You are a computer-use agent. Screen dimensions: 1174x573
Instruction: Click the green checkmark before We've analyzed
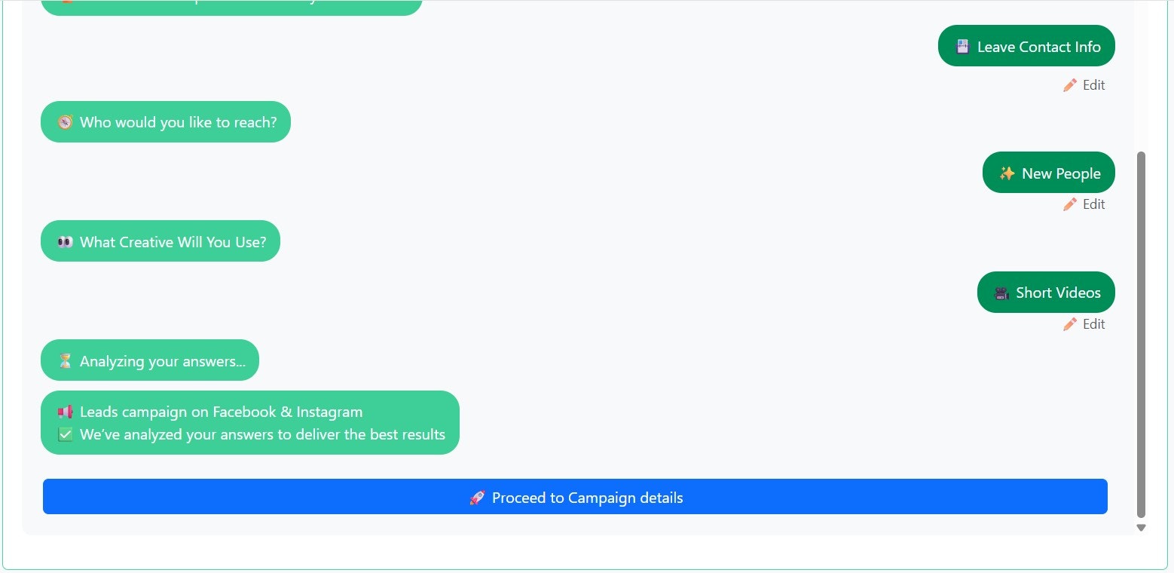66,434
